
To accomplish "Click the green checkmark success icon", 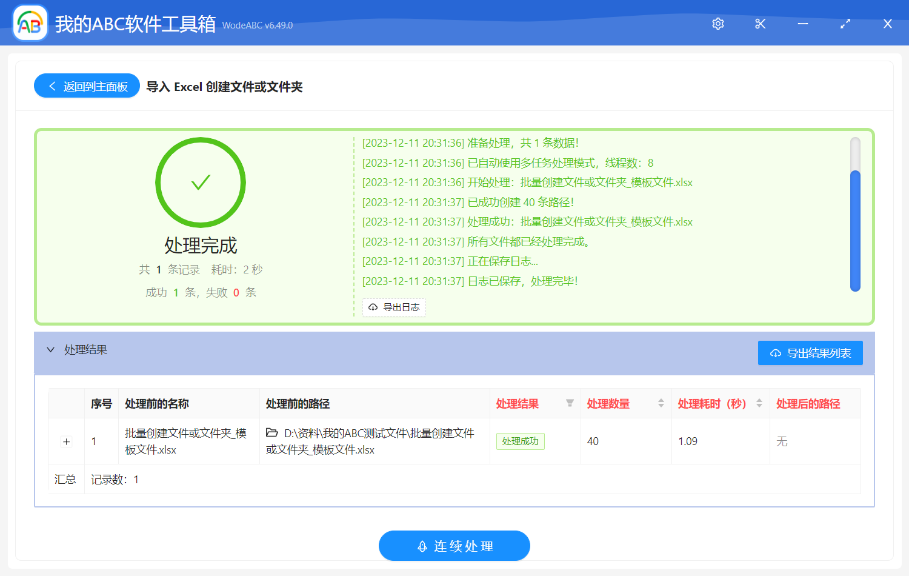I will 201,182.
